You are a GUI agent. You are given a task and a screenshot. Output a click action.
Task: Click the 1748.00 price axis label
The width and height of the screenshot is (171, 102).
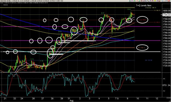(x=166, y=46)
